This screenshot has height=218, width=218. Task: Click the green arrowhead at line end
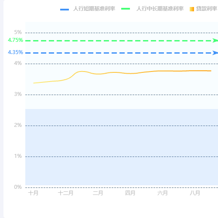(215, 41)
